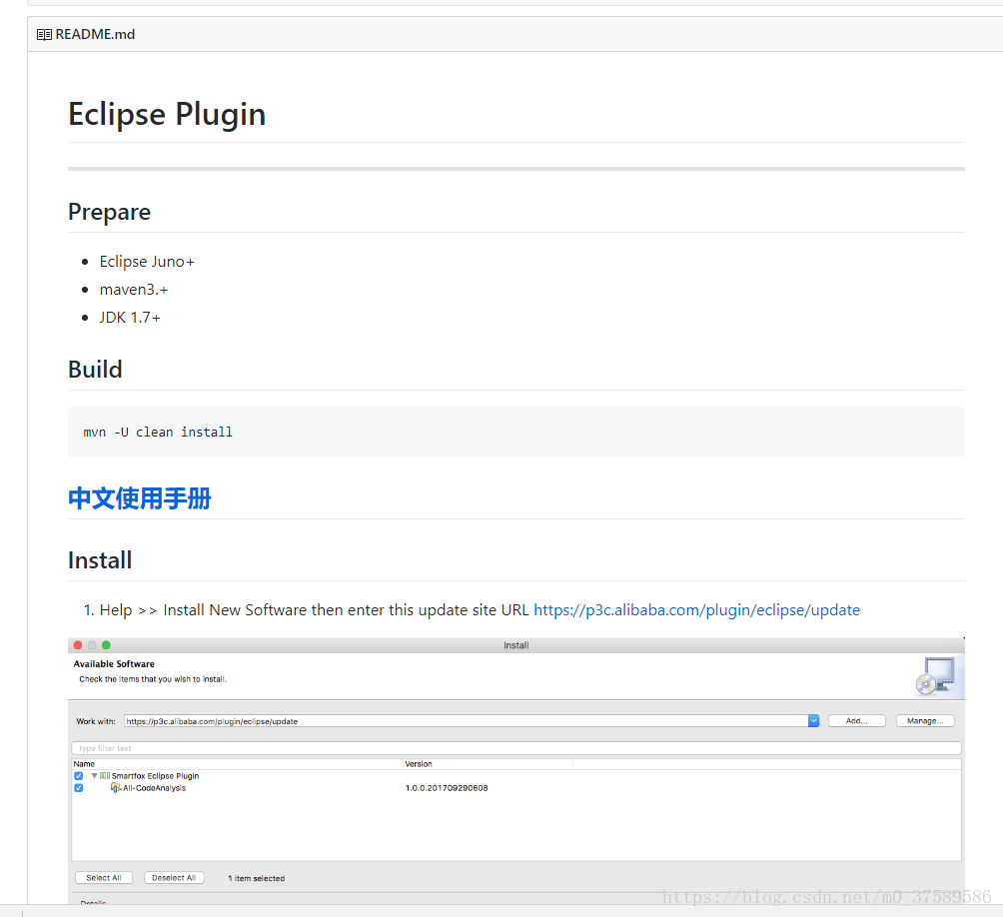This screenshot has width=1003, height=917.
Task: Click the grey minimize dot in Install window
Action: click(92, 645)
